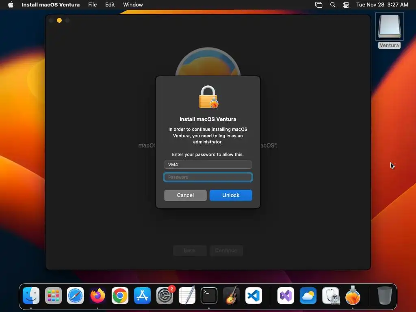The height and width of the screenshot is (312, 416).
Task: Launch Firefox from the dock
Action: [x=97, y=296]
